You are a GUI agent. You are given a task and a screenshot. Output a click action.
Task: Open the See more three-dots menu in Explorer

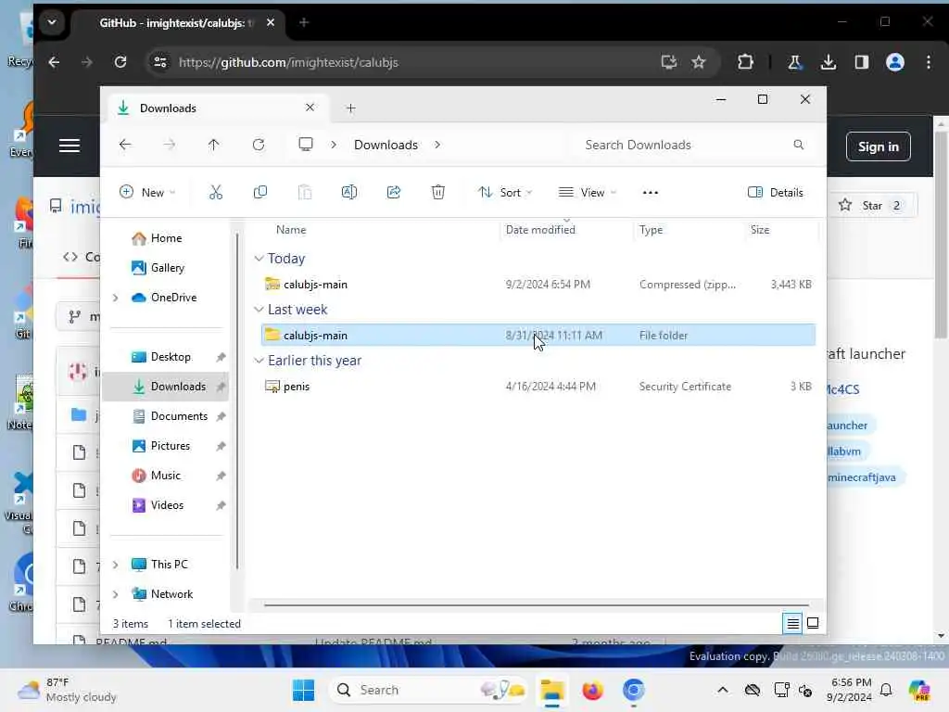[650, 193]
